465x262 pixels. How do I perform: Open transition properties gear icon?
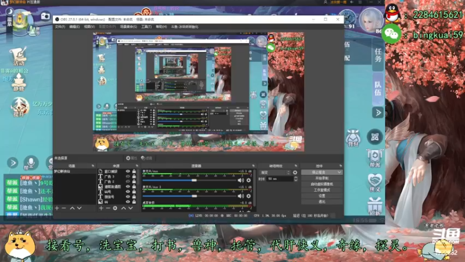point(295,172)
